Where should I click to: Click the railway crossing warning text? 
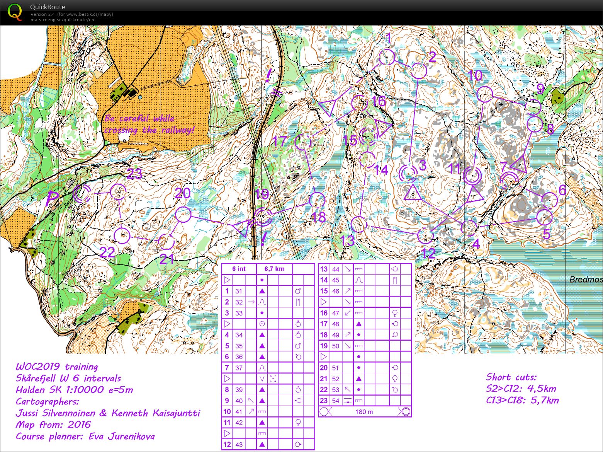point(149,124)
